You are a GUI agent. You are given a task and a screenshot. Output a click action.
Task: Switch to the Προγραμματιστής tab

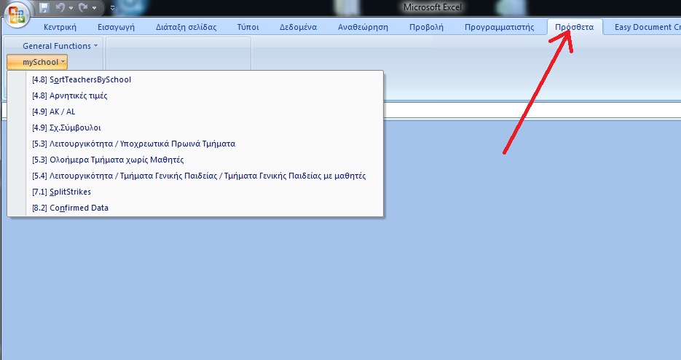500,28
